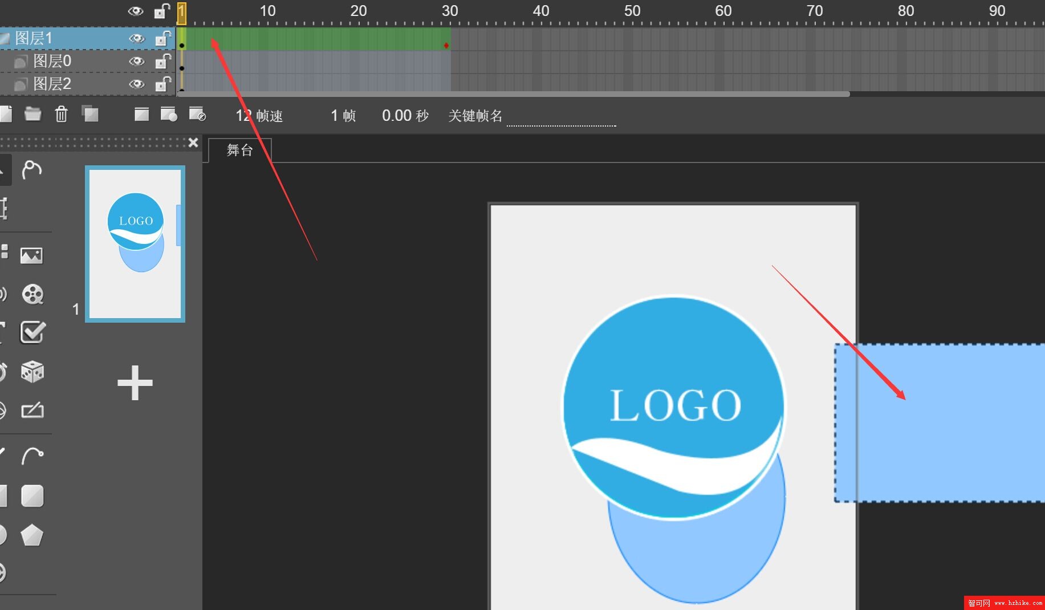Click the trash can delete layer icon

[x=61, y=115]
